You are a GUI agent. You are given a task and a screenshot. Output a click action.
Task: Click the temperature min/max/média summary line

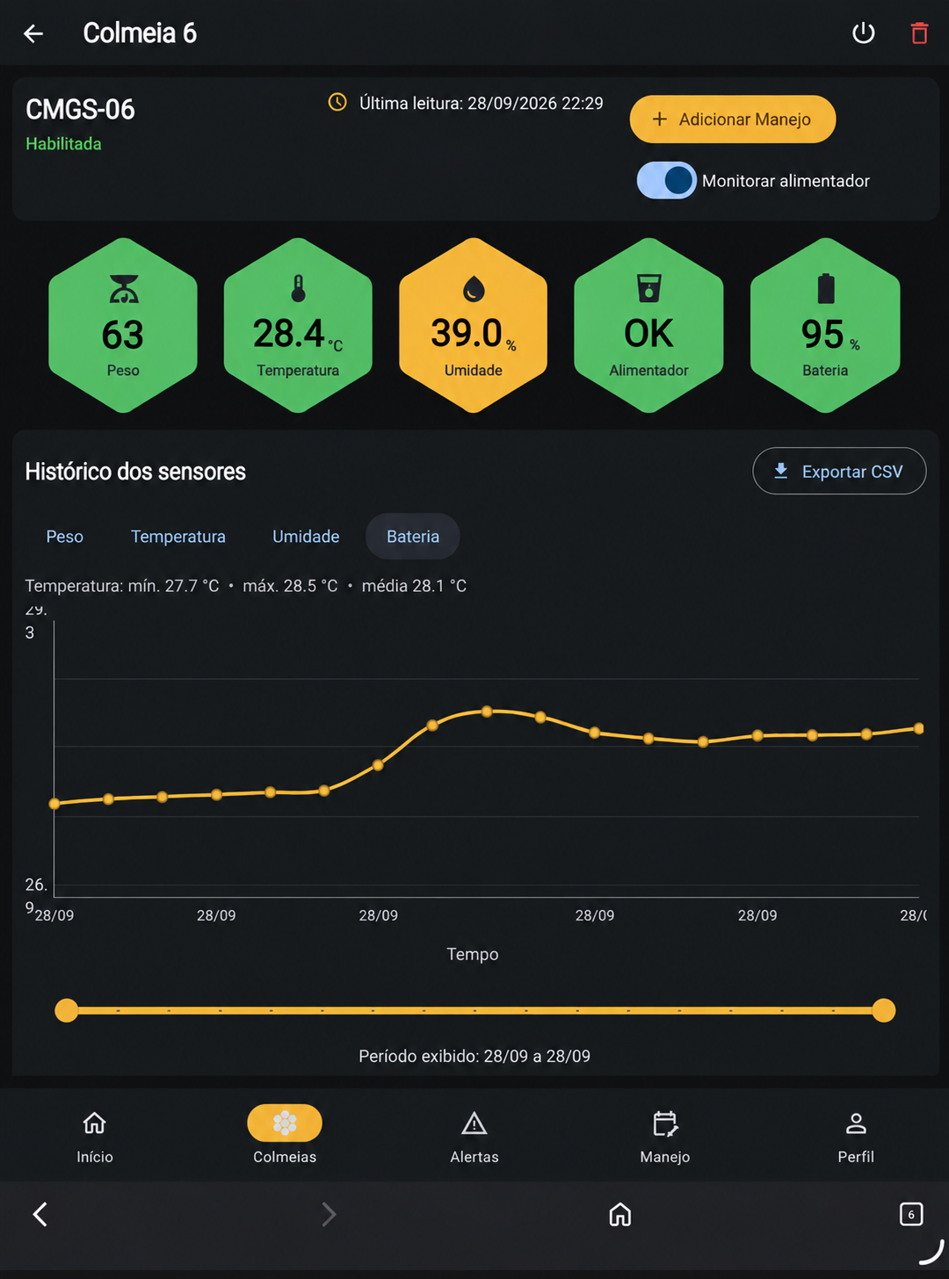tap(246, 586)
